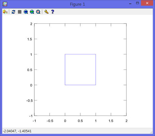
Task: Click the x-axis label 1.5
Action: (111, 121)
